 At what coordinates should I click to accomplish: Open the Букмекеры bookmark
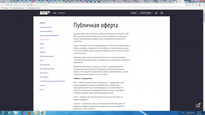33,8
